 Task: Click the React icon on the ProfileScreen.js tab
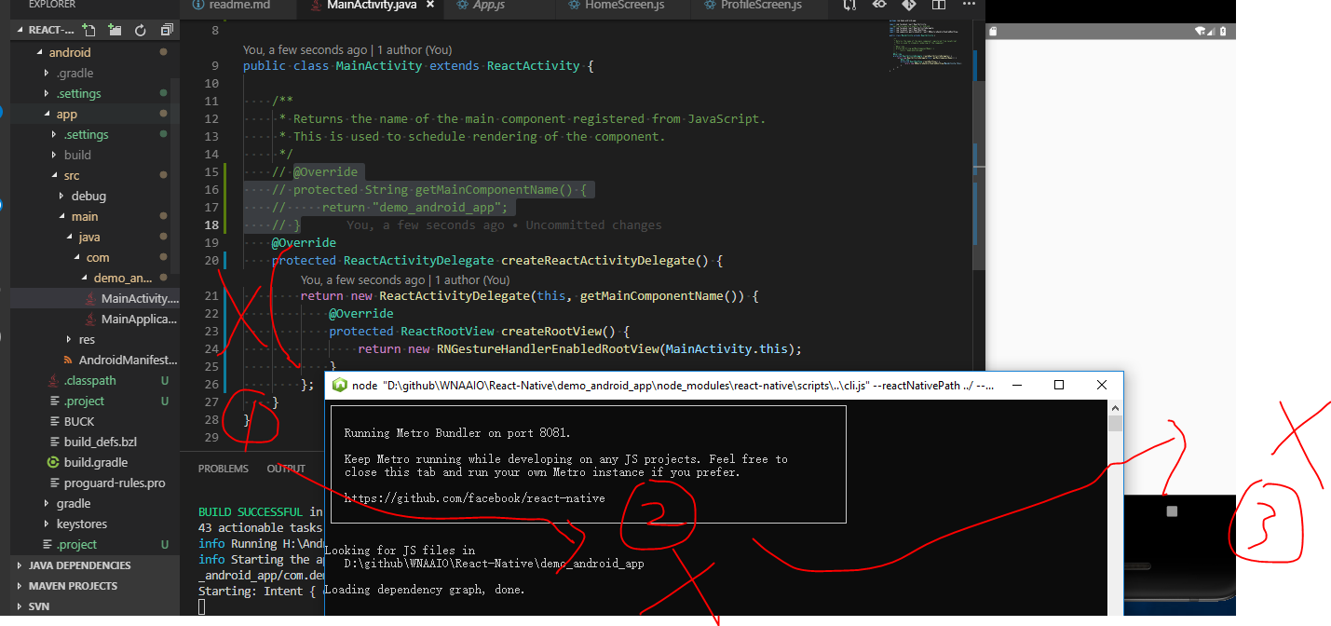710,6
